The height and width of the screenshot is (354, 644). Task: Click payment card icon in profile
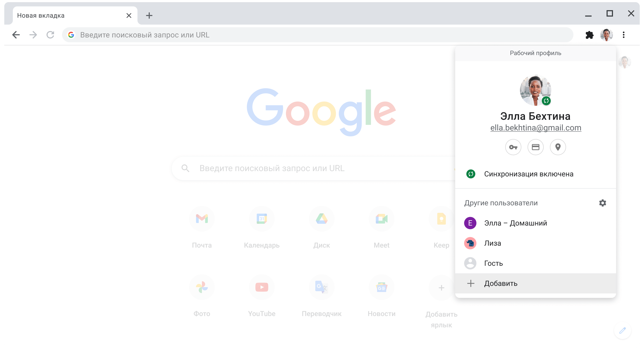pos(535,147)
